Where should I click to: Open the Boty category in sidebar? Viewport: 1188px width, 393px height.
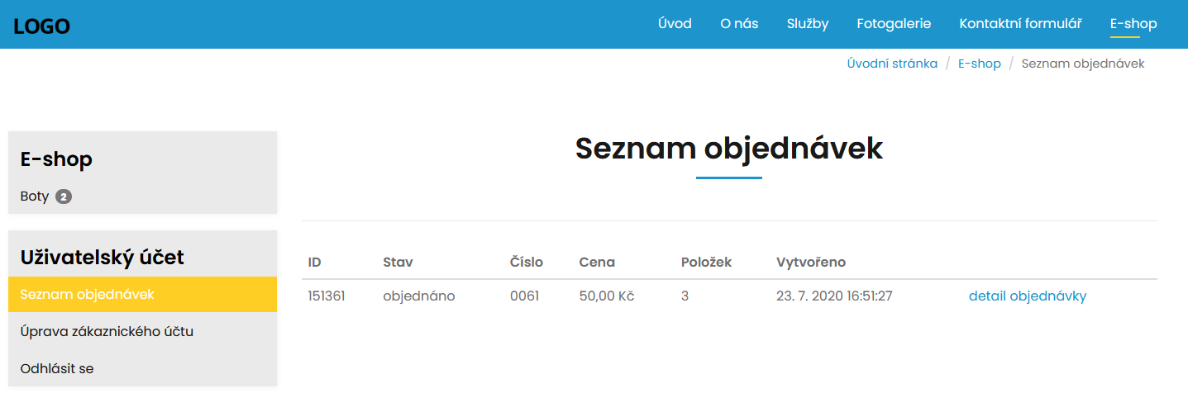[x=35, y=196]
